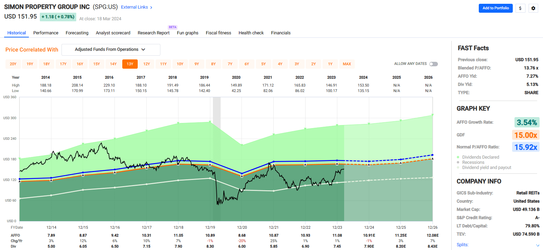543x250 pixels.
Task: Click the arrow beside External Links
Action: 151,7
